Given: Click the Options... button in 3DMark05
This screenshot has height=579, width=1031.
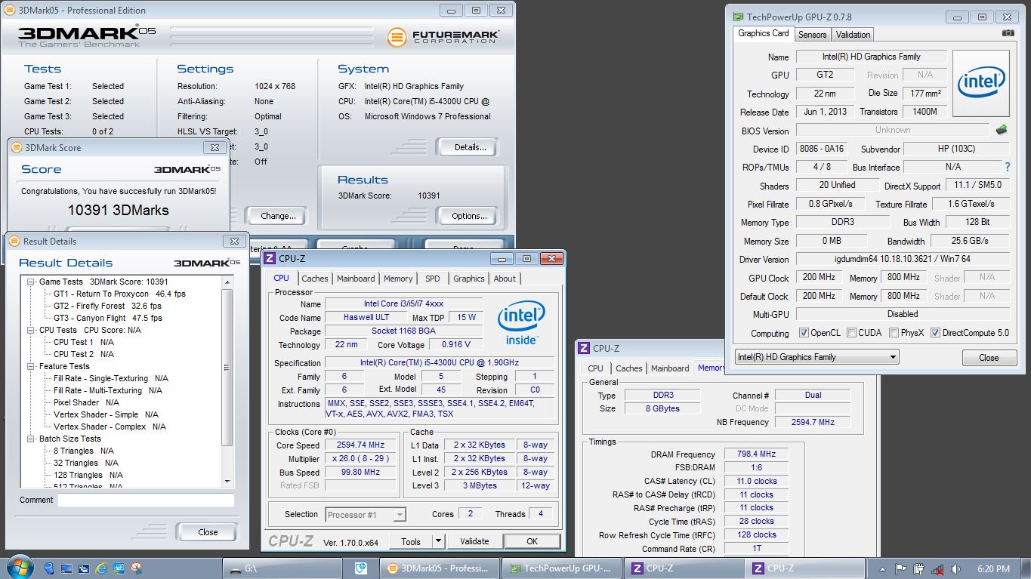Looking at the screenshot, I should tap(469, 216).
